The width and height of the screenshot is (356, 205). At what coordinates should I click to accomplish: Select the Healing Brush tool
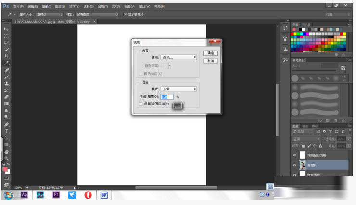[6, 70]
